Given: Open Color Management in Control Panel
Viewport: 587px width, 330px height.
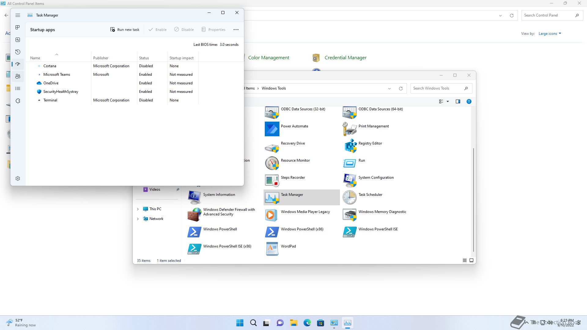Looking at the screenshot, I should (x=268, y=58).
